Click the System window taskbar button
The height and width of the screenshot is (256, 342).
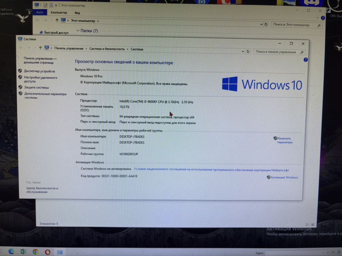pos(60,252)
